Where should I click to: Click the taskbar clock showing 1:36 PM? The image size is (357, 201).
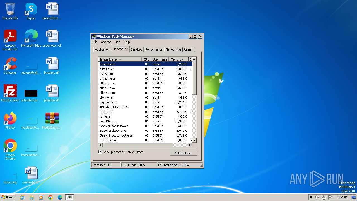click(342, 197)
